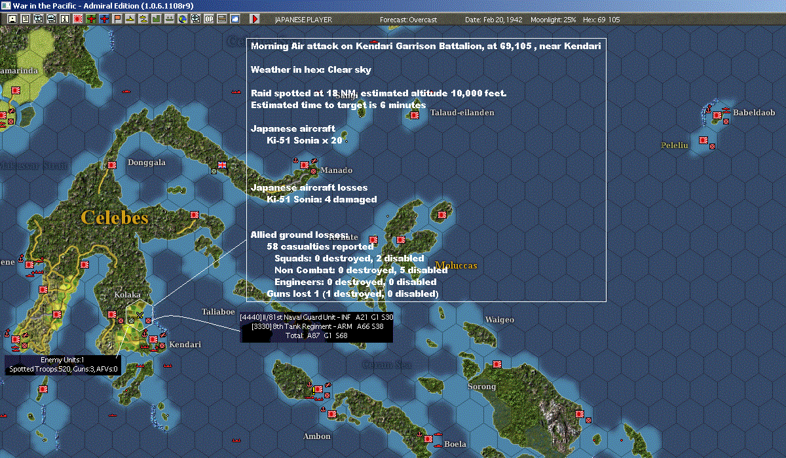Viewport: 786px width, 458px height.
Task: Click the Taliaboe island label
Action: [218, 312]
